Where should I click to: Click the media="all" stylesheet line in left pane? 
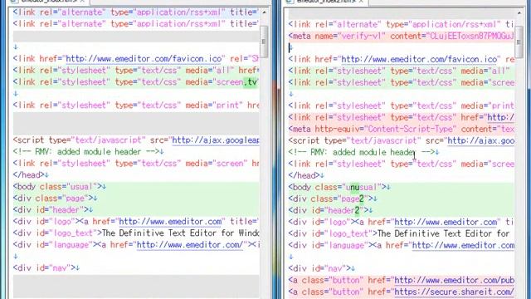click(136, 70)
